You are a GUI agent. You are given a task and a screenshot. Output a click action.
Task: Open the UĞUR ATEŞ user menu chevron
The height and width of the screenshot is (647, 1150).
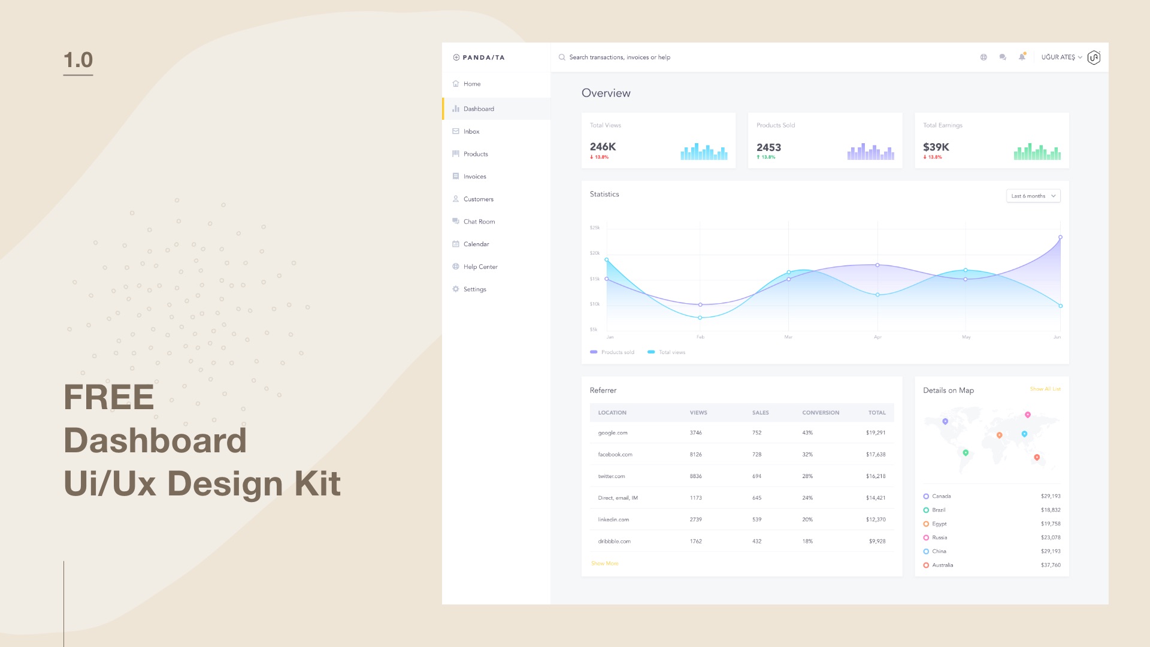tap(1080, 58)
